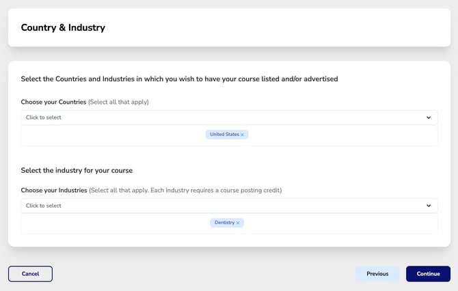Expand Countries list using its chevron arrow
Viewport: 458px width, 291px height.
pyautogui.click(x=429, y=117)
